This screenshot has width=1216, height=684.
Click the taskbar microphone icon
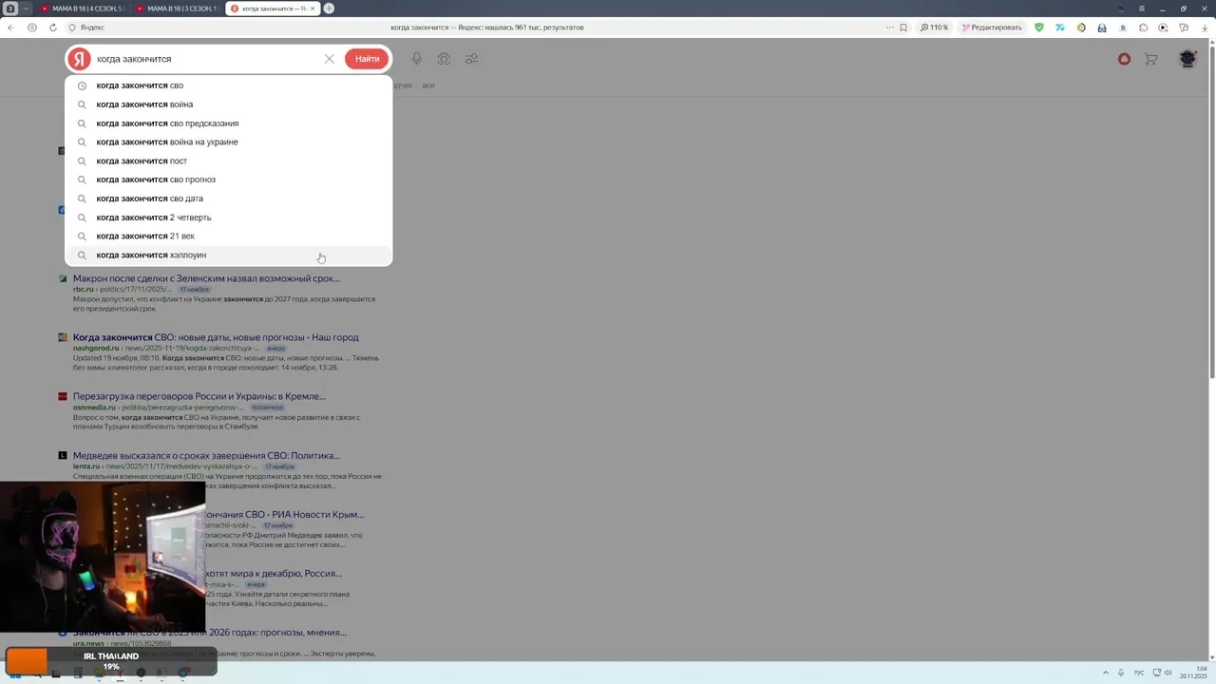(x=1122, y=673)
